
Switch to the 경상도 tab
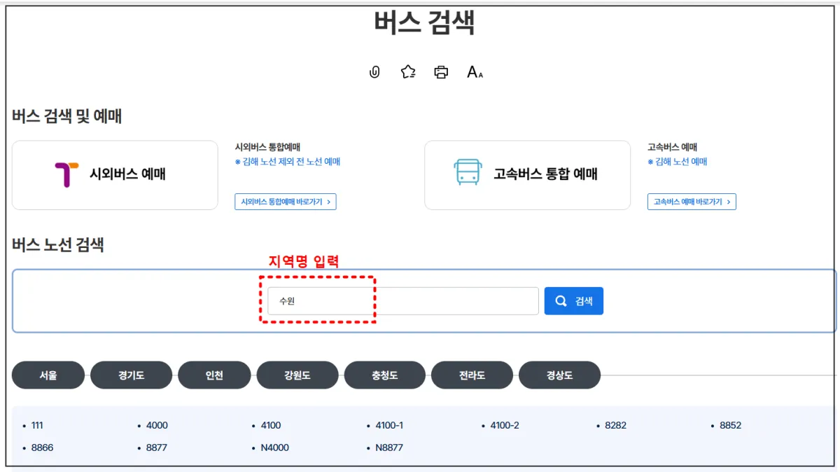(x=559, y=375)
